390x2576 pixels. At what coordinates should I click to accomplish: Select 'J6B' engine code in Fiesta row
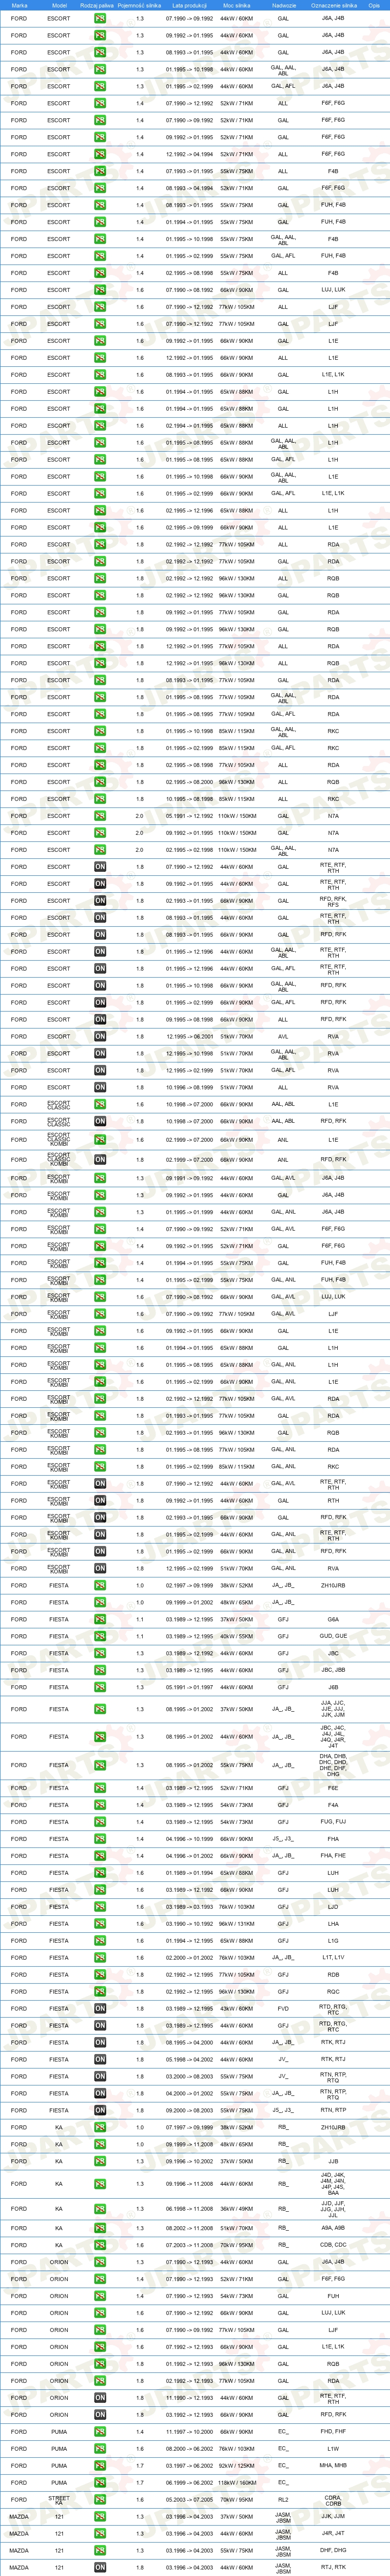(333, 1687)
